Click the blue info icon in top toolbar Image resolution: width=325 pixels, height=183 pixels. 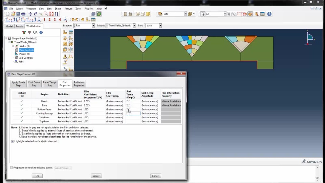pos(269,14)
